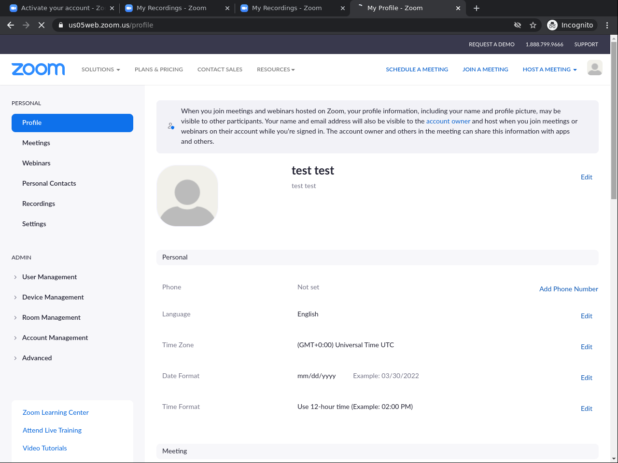Open Recordings in the sidebar
The height and width of the screenshot is (463, 618).
pyautogui.click(x=39, y=204)
